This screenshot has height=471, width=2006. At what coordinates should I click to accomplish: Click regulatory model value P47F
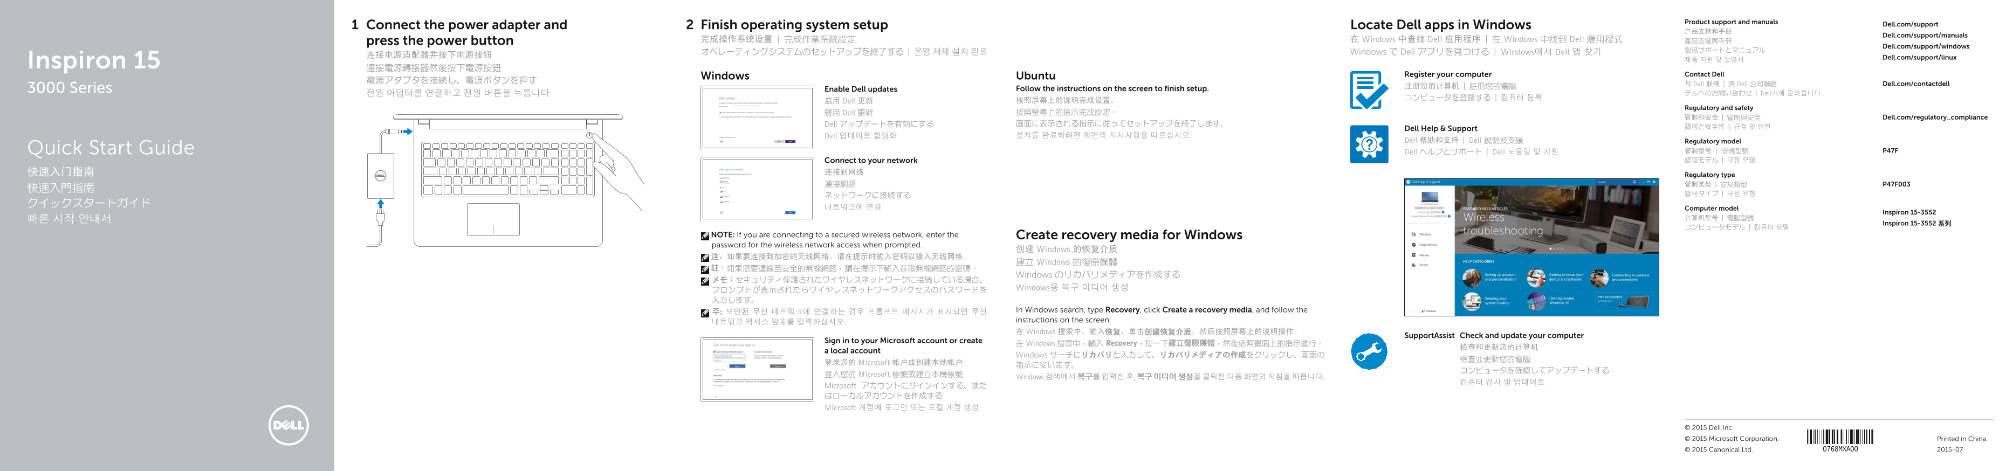(x=1890, y=150)
